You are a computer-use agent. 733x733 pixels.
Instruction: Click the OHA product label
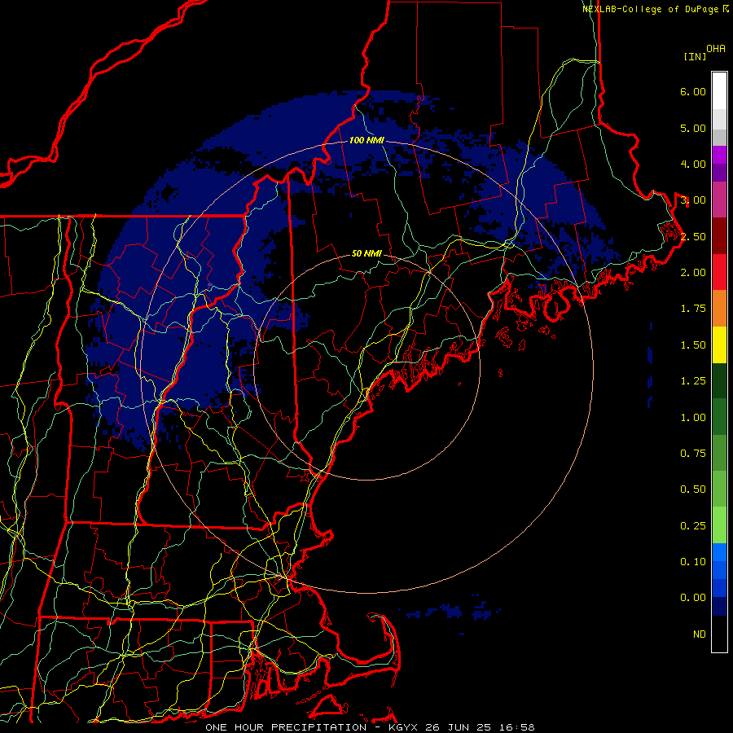[716, 49]
